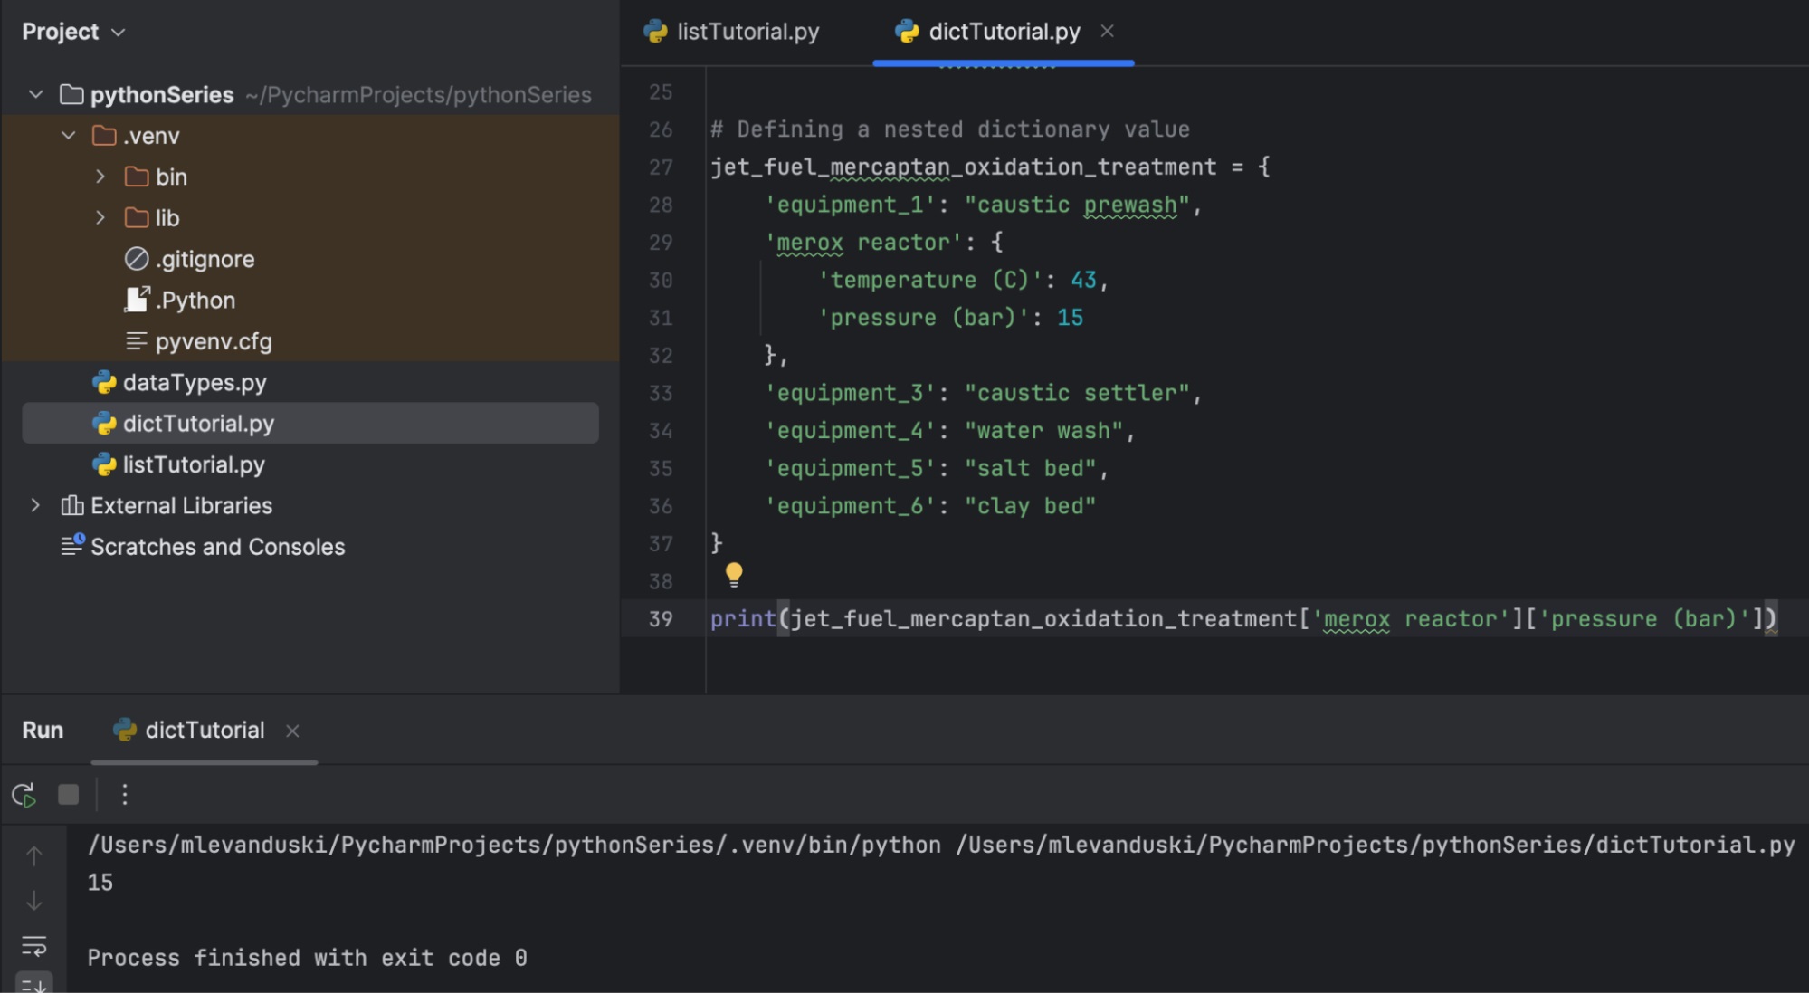Toggle scroll to end in Run console
Viewport: 1809px width, 994px height.
(33, 985)
